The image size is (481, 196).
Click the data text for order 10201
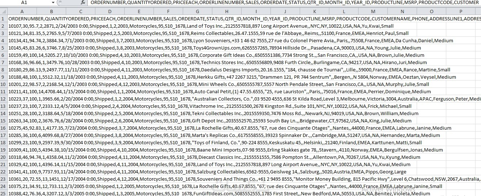[219, 84]
